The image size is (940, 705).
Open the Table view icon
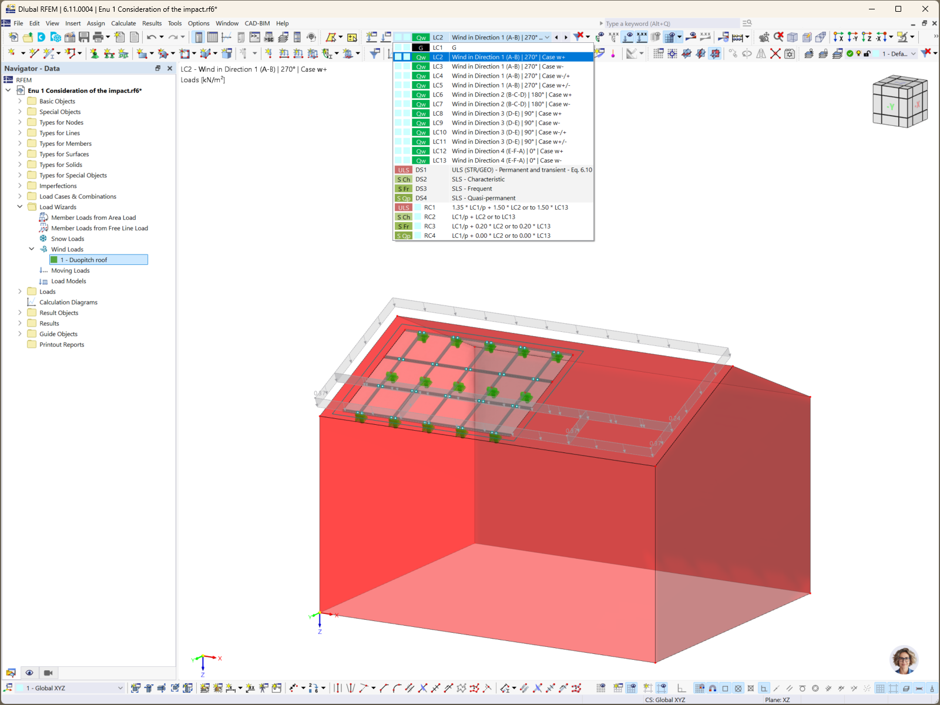pyautogui.click(x=211, y=37)
